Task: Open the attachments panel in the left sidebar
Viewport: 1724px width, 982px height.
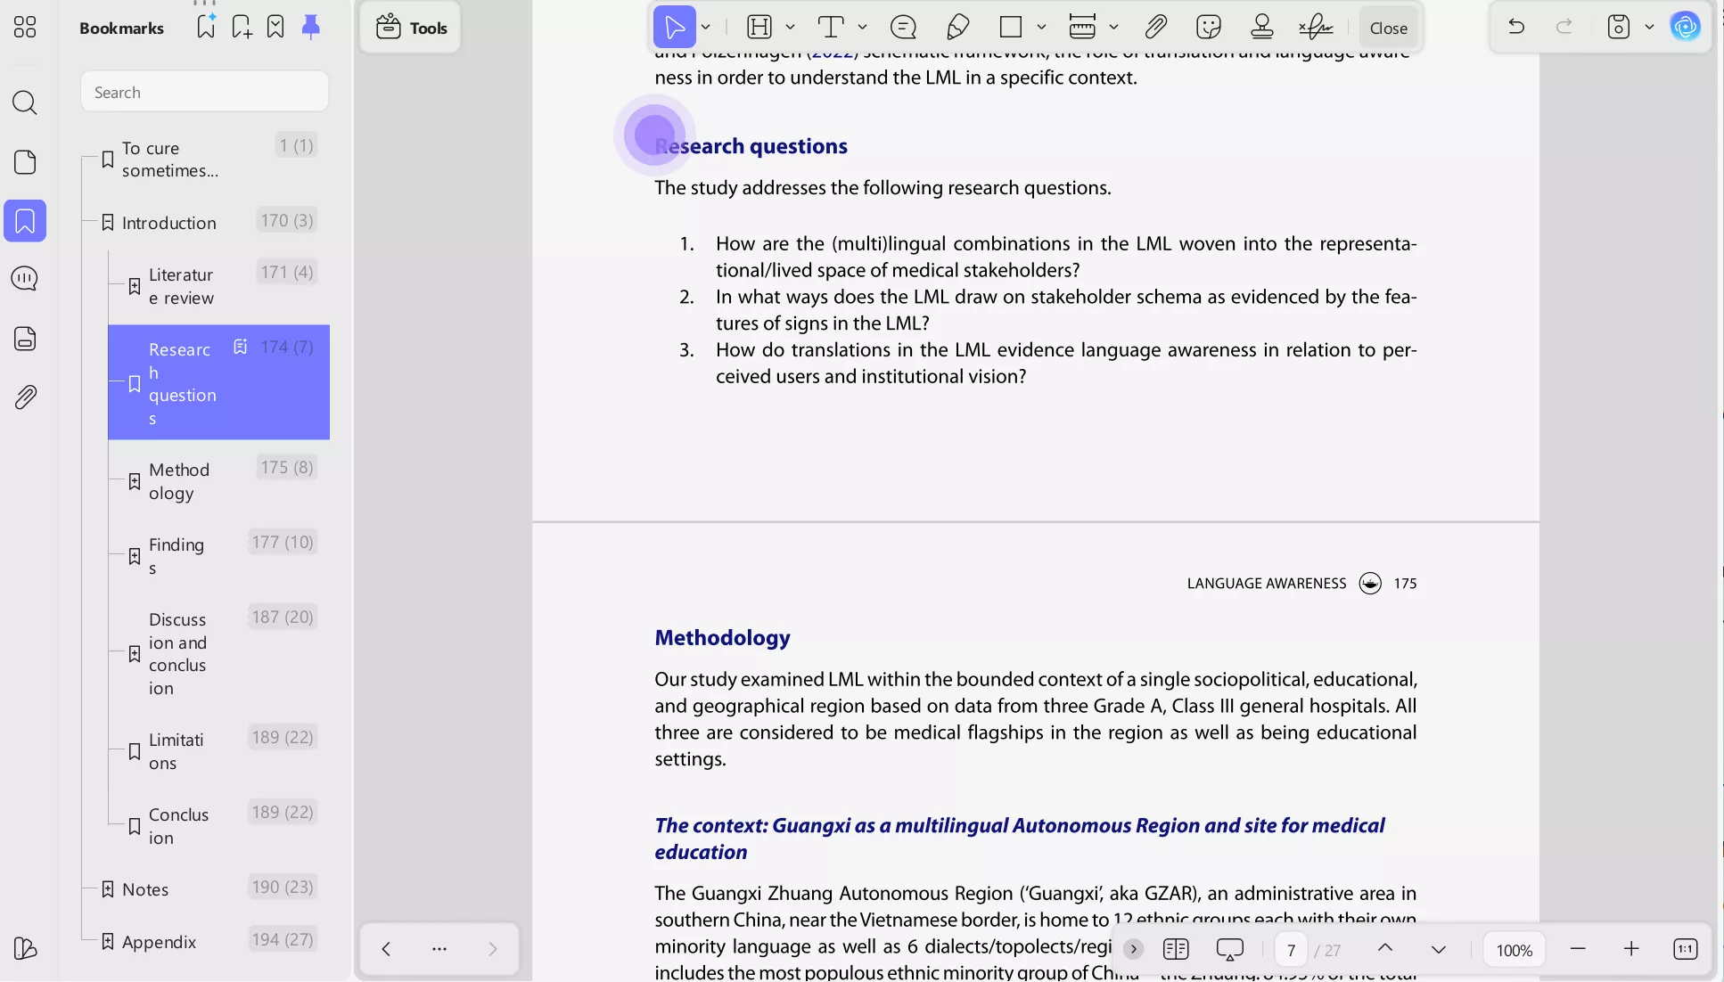Action: coord(25,397)
